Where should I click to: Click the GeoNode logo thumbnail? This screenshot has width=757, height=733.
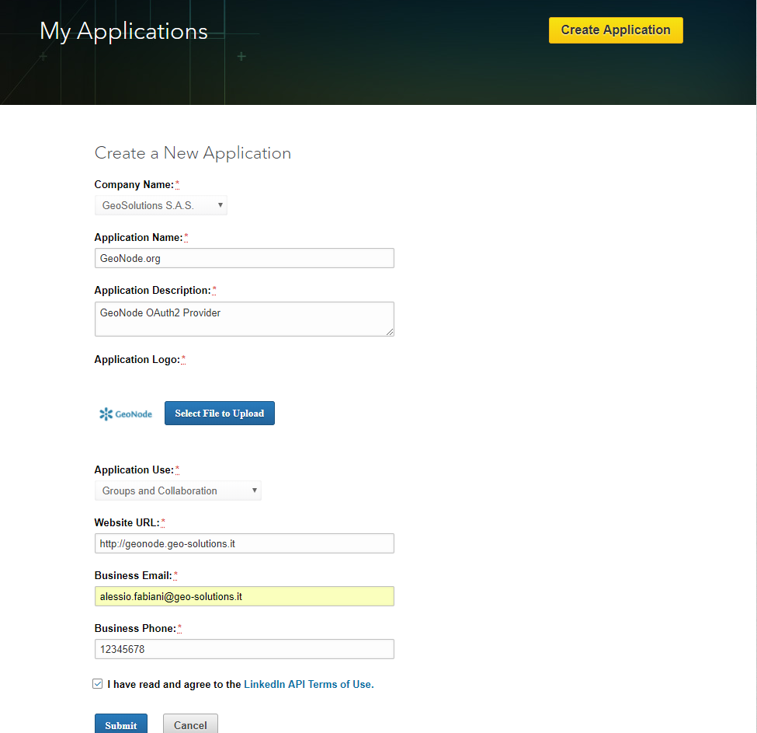126,414
